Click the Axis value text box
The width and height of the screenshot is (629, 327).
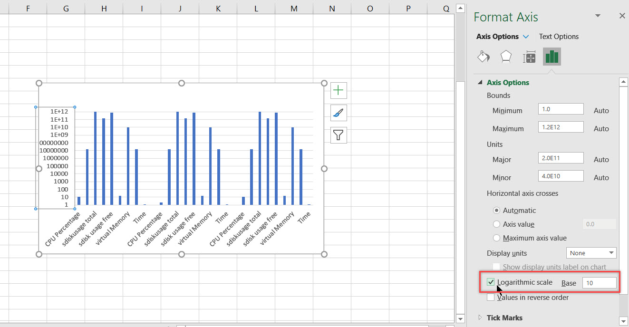[599, 224]
